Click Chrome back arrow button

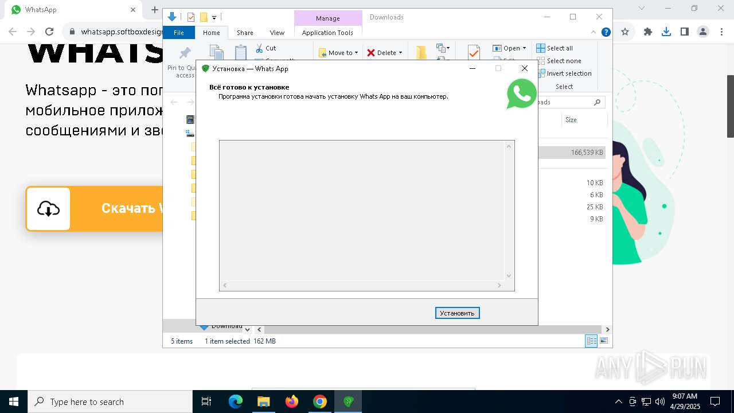[x=13, y=32]
